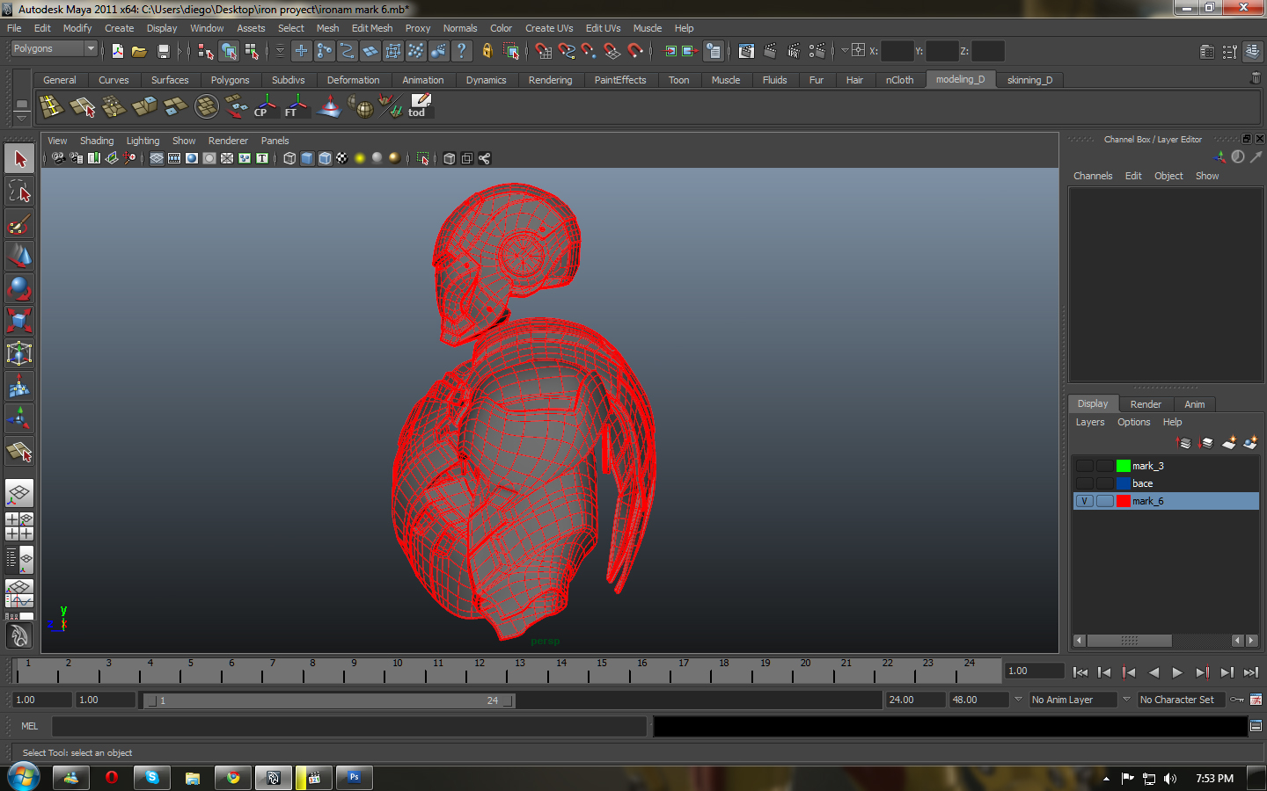Move selected layer up in list

pyautogui.click(x=1184, y=442)
